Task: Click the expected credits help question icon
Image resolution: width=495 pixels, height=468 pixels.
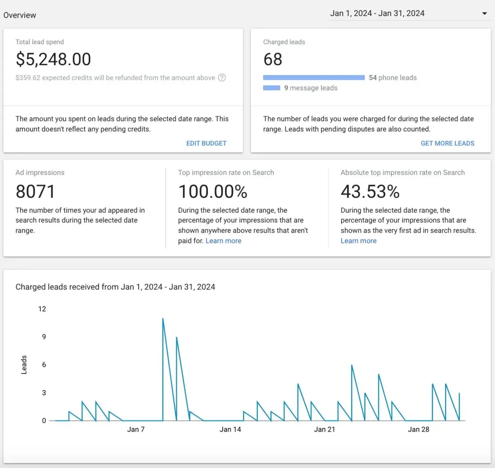Action: point(222,78)
